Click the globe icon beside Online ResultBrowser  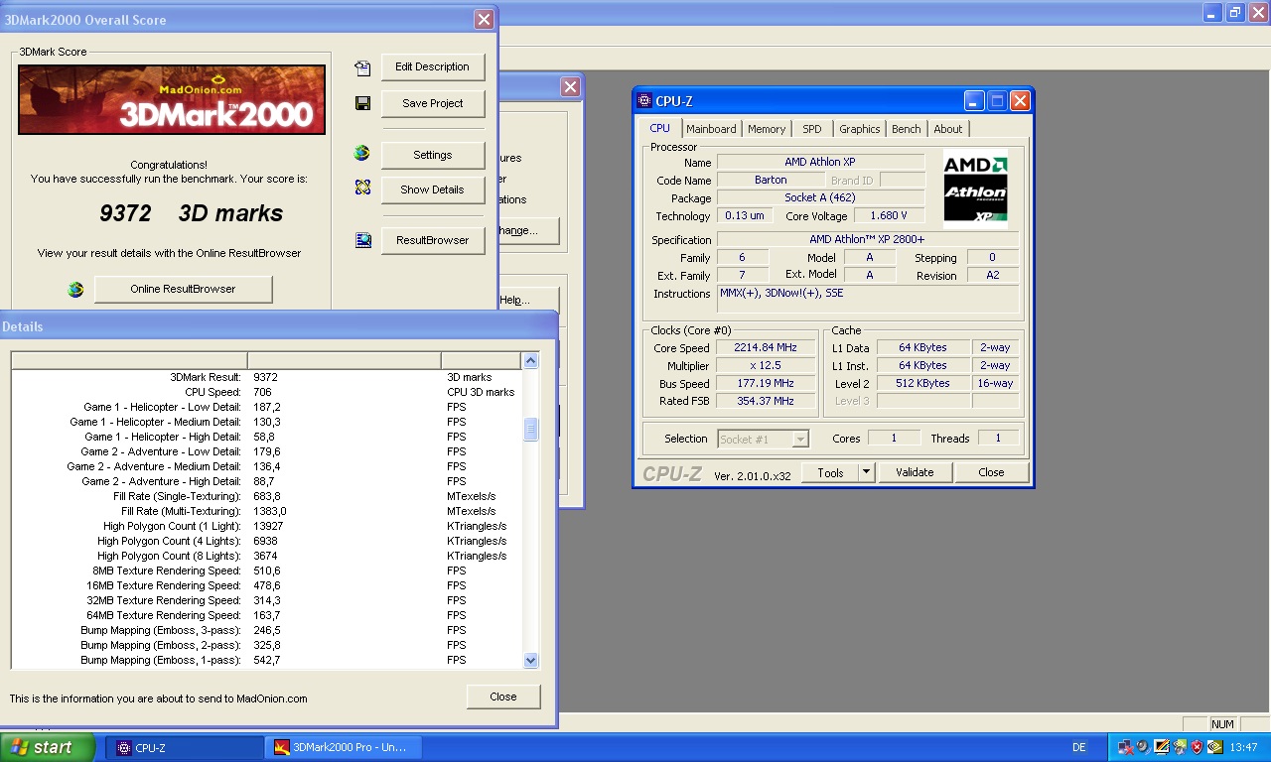point(75,290)
